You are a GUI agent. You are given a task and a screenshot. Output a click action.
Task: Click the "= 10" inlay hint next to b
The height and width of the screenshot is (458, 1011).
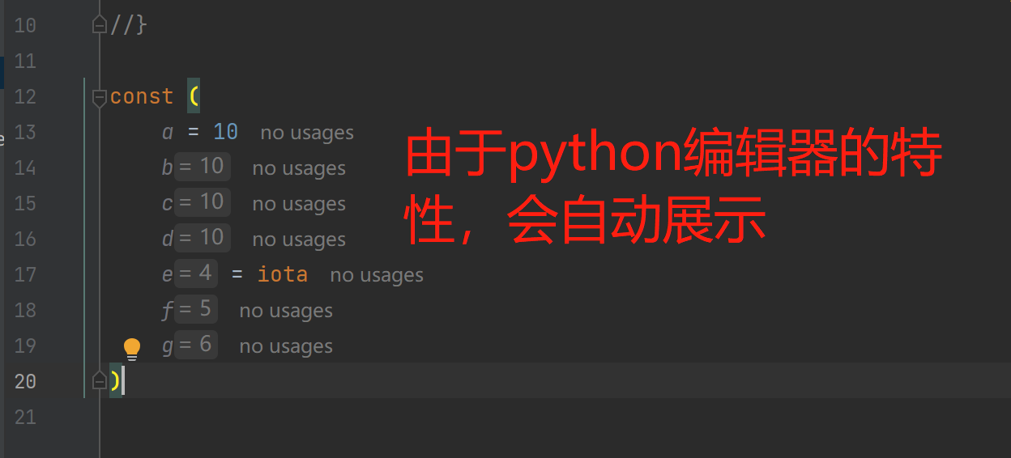pyautogui.click(x=203, y=167)
